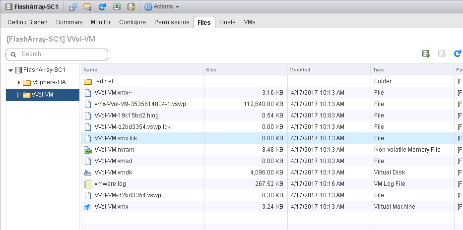Click the grayed download file icon
This screenshot has height=230, width=463.
point(442,54)
